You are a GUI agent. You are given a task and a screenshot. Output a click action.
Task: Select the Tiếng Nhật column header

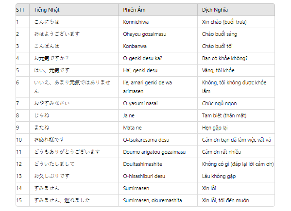point(74,10)
